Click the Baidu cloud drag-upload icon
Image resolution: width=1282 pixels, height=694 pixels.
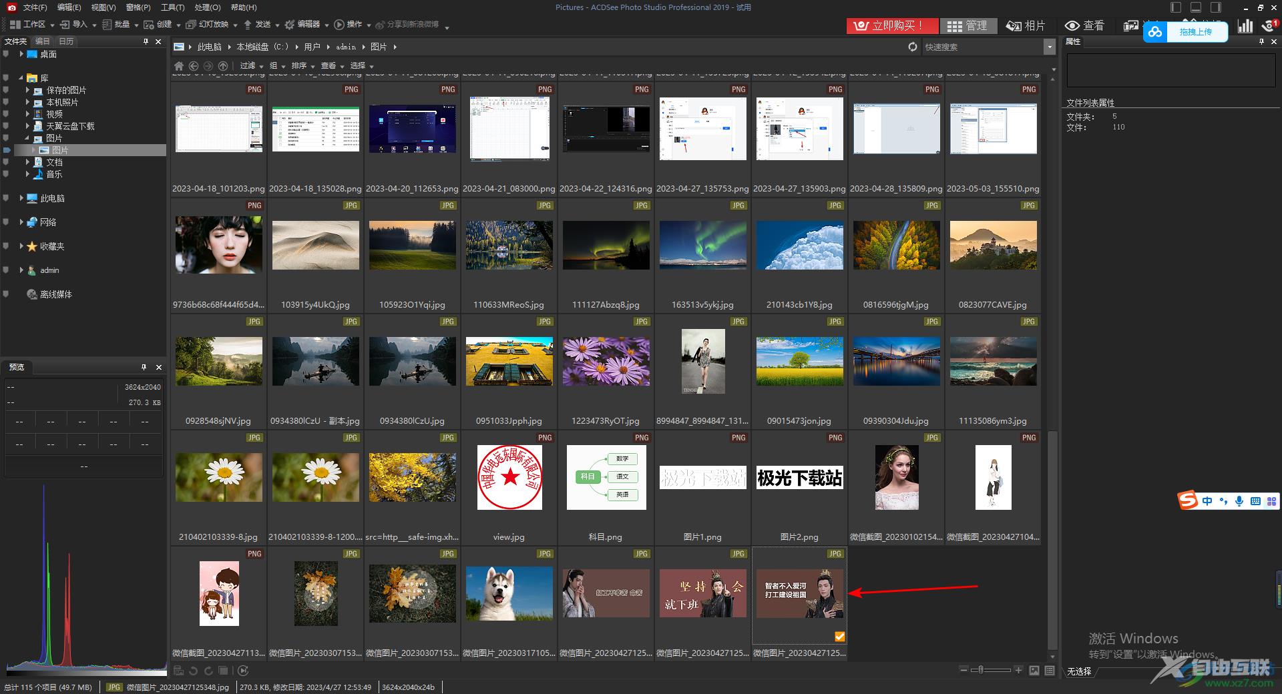[x=1155, y=31]
